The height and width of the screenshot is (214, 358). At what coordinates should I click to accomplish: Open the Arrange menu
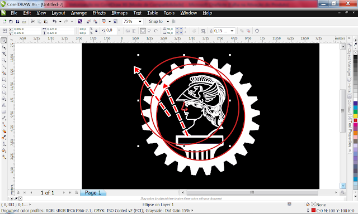pyautogui.click(x=79, y=13)
